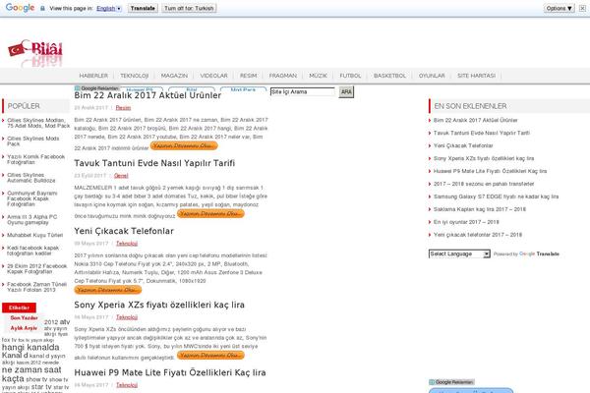Open the TEKNOLOJİ menu

point(135,76)
